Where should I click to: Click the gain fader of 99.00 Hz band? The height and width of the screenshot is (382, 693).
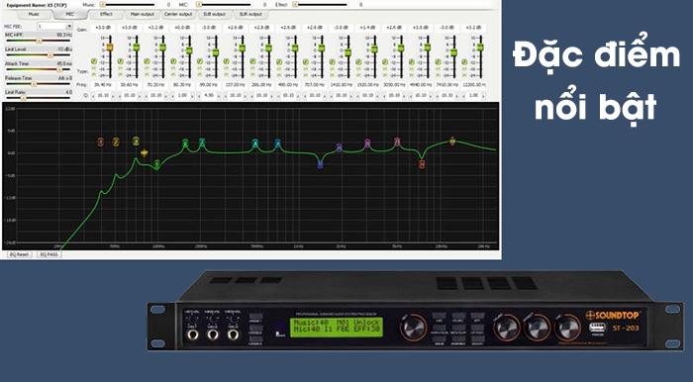point(216,52)
